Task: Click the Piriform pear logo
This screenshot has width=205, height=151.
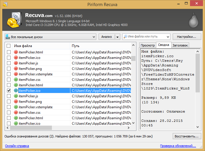Action: click(x=194, y=20)
